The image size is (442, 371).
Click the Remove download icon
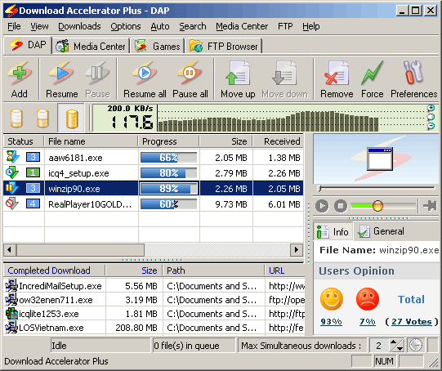[337, 74]
